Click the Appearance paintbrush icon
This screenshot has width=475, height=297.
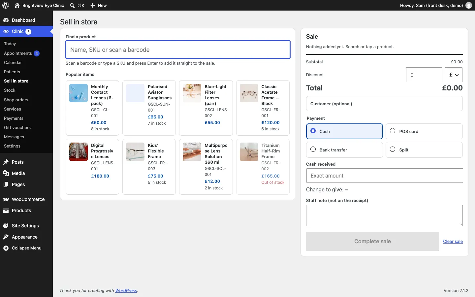click(x=6, y=237)
